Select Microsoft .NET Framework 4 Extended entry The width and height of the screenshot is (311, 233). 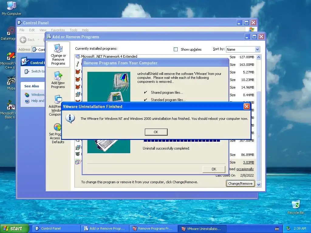pos(109,56)
